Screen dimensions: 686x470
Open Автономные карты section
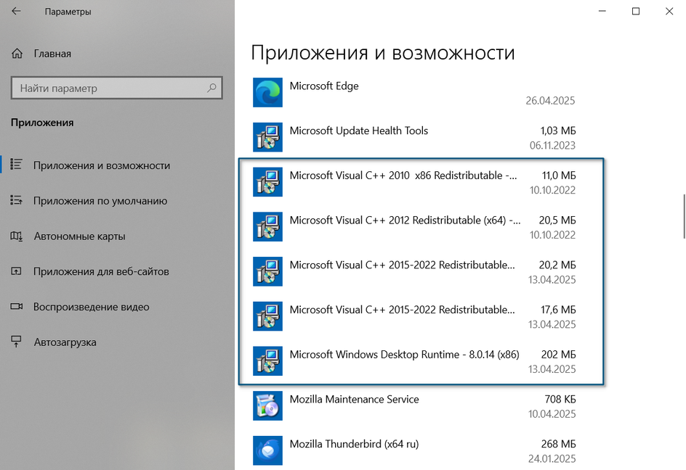pos(80,236)
